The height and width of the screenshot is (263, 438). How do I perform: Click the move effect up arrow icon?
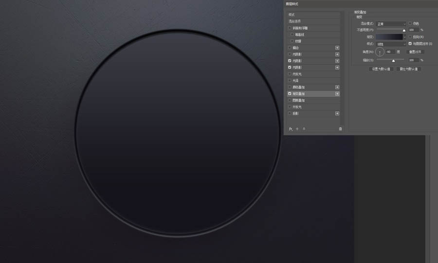[297, 129]
